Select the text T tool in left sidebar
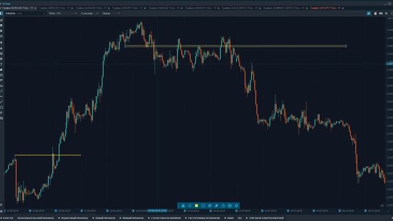Image resolution: width=393 pixels, height=221 pixels. [x=1, y=64]
